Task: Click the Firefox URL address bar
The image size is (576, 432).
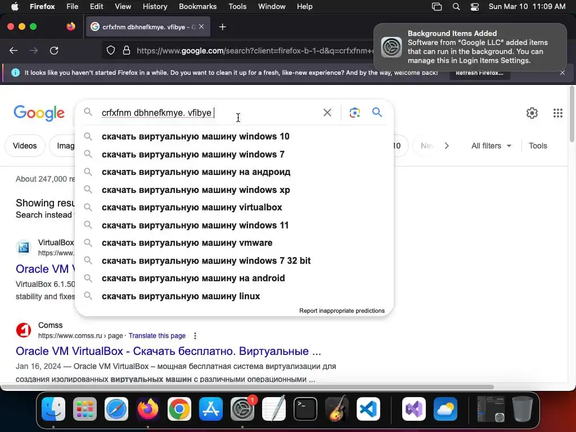Action: (254, 50)
